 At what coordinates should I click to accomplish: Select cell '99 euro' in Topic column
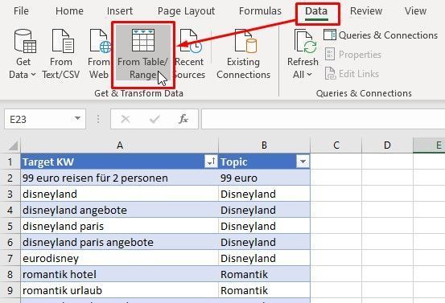[264, 178]
